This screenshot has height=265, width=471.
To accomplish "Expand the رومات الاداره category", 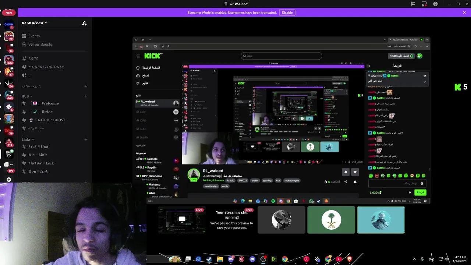I will pyautogui.click(x=31, y=86).
